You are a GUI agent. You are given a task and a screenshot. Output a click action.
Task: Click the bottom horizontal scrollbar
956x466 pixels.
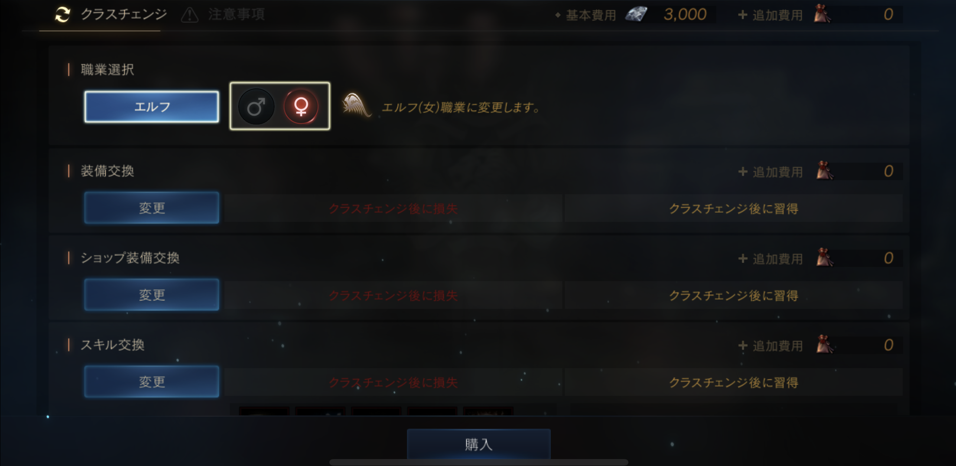tap(478, 462)
